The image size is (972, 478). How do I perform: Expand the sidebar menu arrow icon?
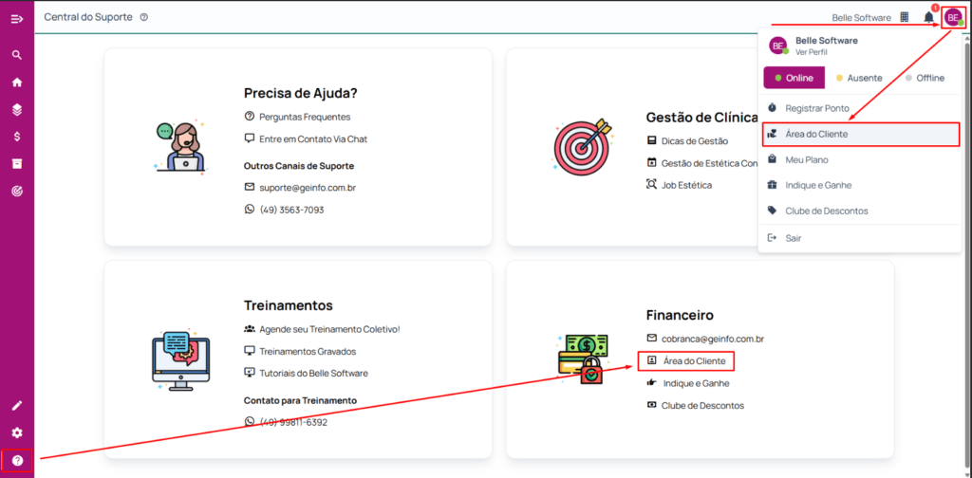(x=17, y=19)
